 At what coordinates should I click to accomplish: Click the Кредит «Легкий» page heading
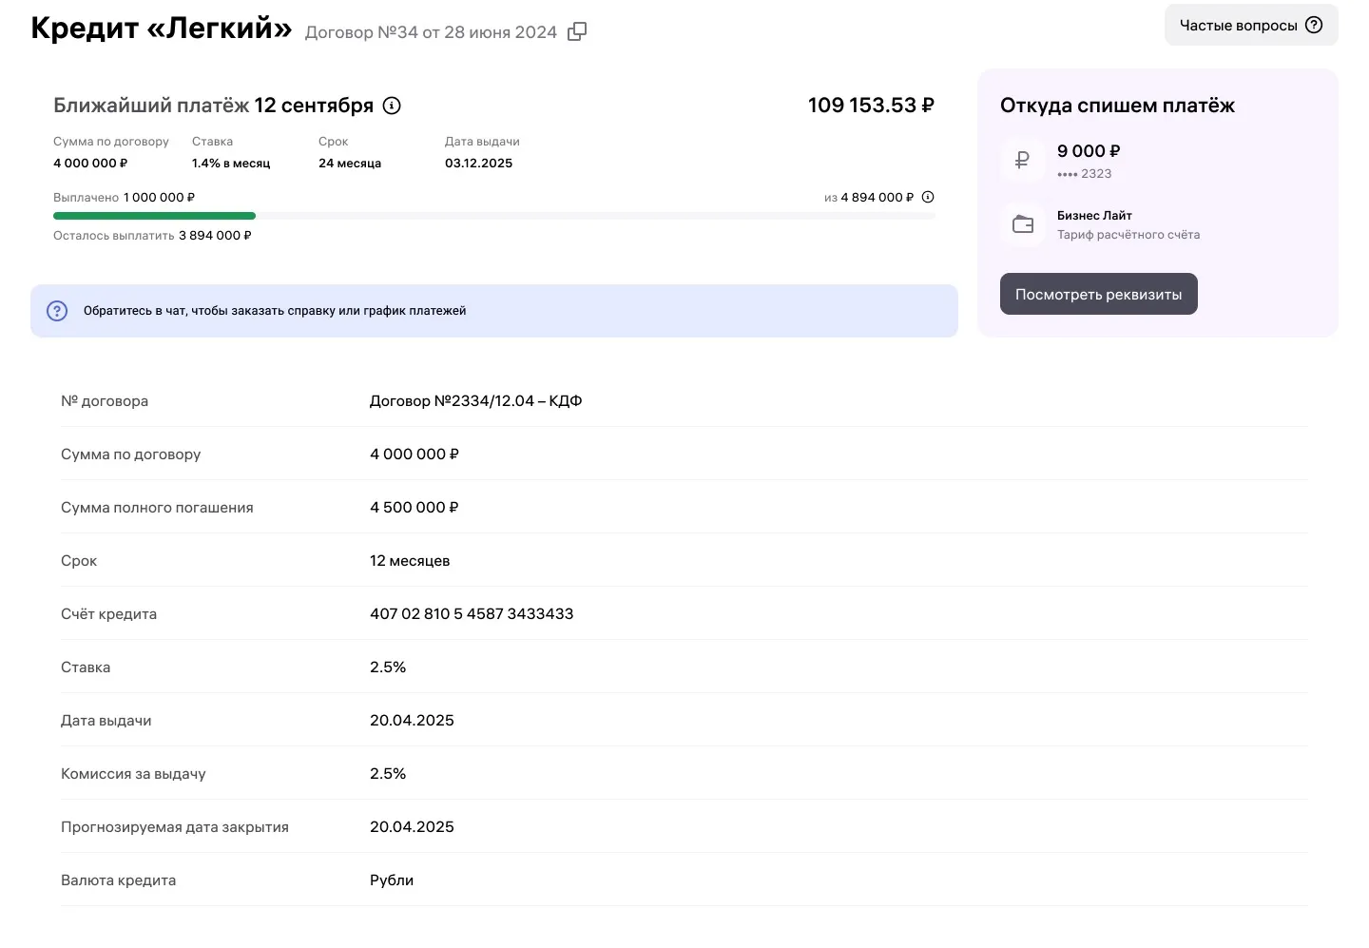161,29
